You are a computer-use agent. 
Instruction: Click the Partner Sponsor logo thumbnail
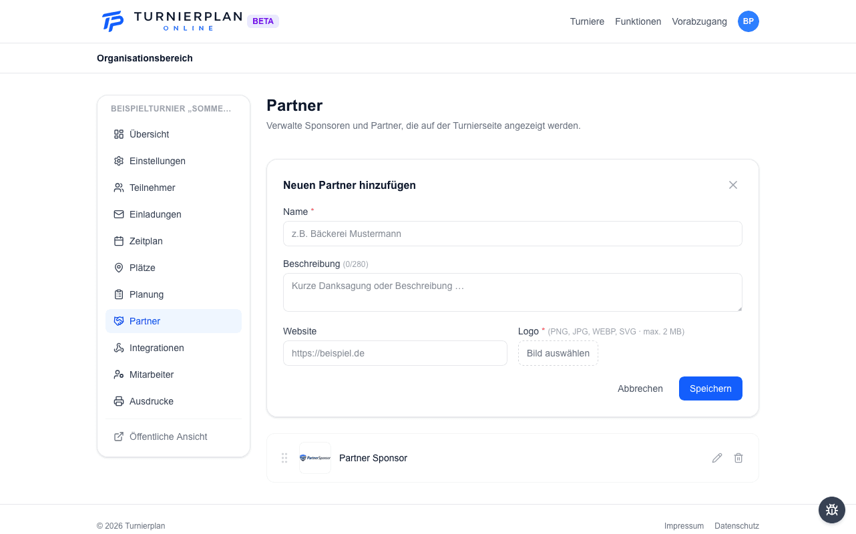(315, 458)
